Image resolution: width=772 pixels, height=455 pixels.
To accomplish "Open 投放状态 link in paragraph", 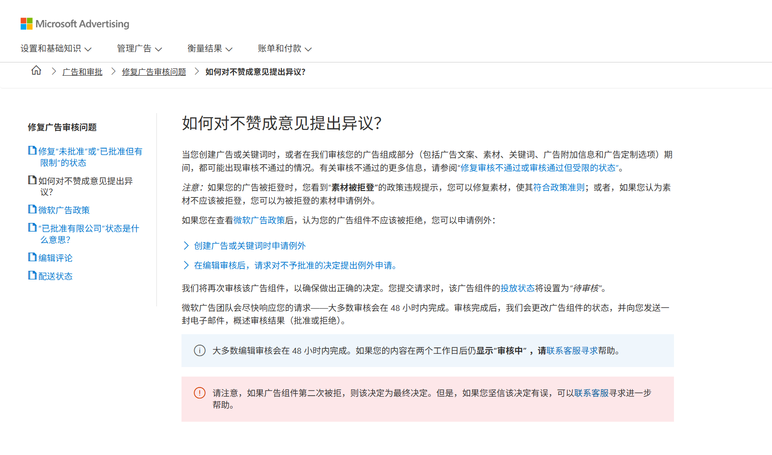I will point(518,288).
